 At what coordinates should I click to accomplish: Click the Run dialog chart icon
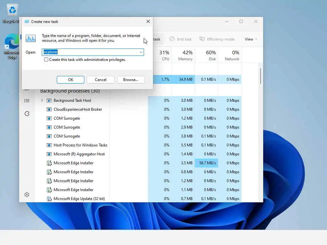pyautogui.click(x=31, y=38)
